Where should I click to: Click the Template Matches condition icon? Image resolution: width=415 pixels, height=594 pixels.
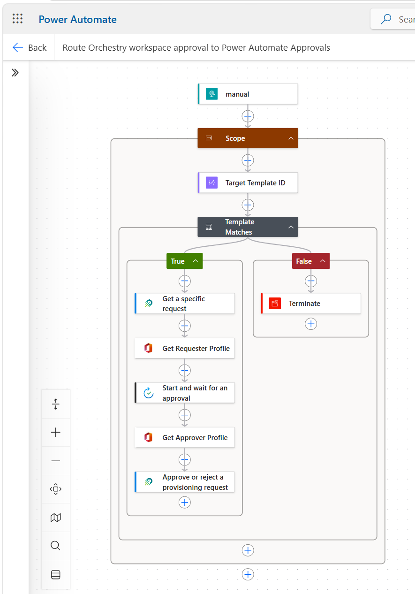(x=209, y=227)
